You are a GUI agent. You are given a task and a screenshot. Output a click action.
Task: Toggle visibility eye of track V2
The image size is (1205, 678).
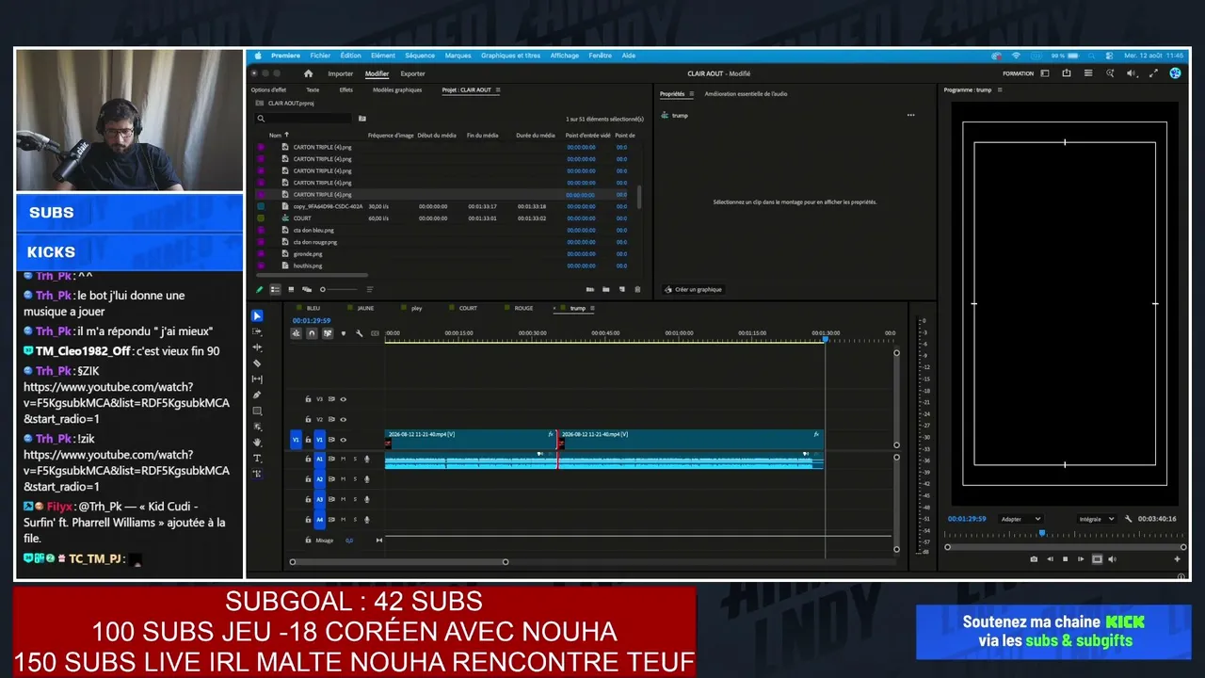[x=343, y=419]
